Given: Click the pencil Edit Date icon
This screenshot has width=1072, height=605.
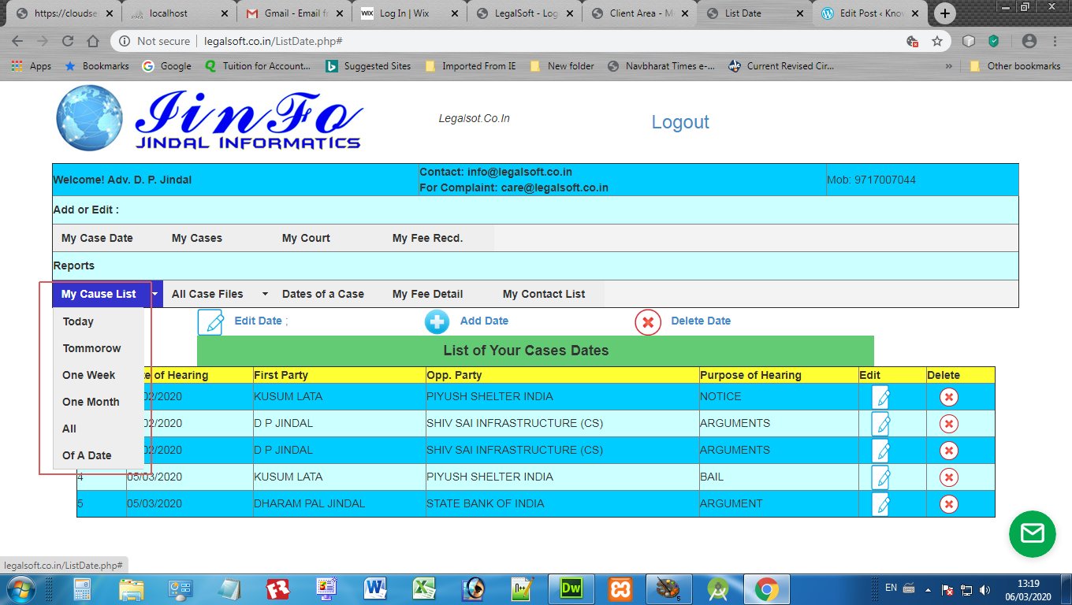Looking at the screenshot, I should [x=210, y=321].
